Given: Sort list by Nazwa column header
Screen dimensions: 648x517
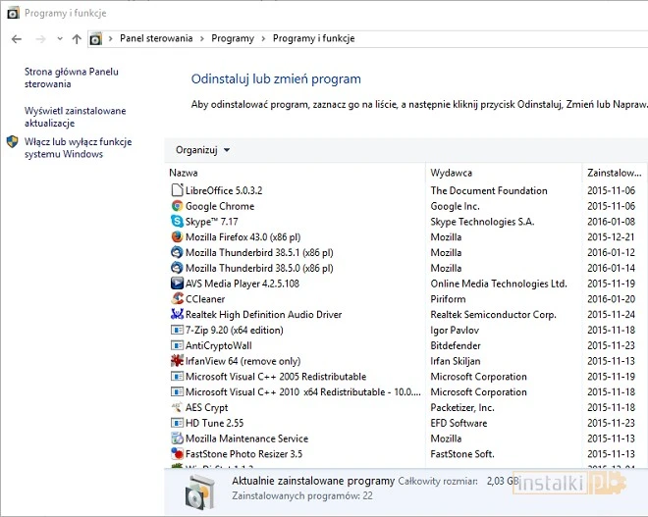Looking at the screenshot, I should [295, 173].
